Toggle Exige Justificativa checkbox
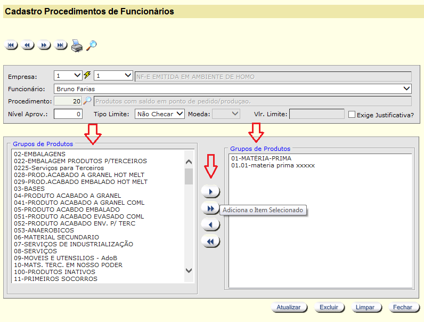This screenshot has height=322, width=424. 352,115
